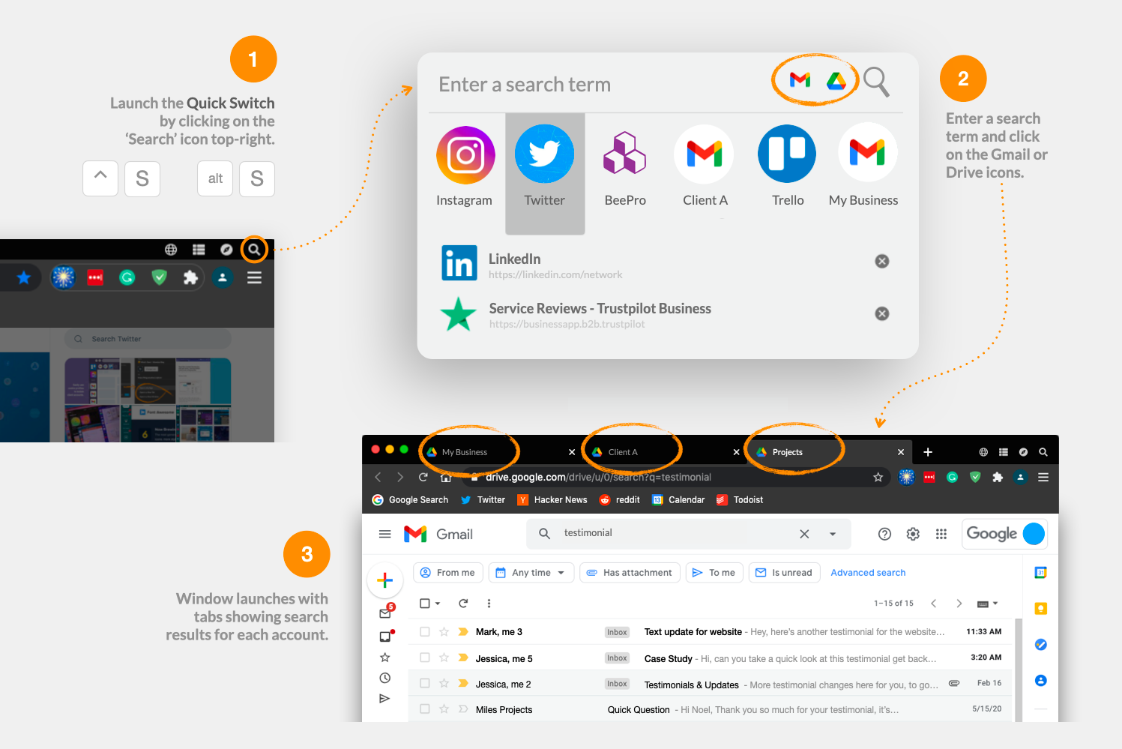
Task: Compose a new email with the plus button
Action: [x=385, y=580]
